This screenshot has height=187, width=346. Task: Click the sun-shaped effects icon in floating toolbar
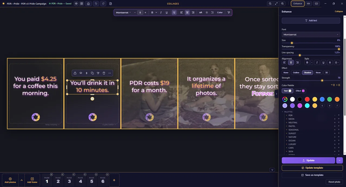pos(207,12)
